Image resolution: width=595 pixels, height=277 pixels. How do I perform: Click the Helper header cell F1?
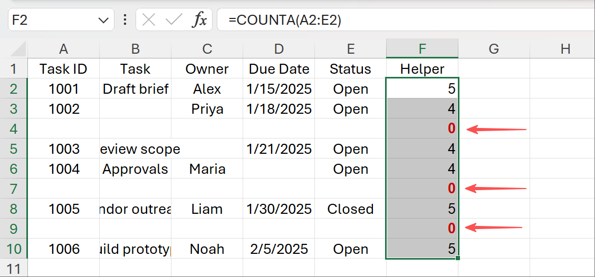pos(422,69)
